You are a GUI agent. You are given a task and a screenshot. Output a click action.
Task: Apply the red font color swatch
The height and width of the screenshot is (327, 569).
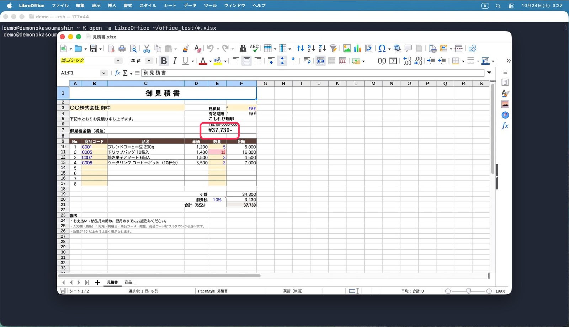coord(203,61)
